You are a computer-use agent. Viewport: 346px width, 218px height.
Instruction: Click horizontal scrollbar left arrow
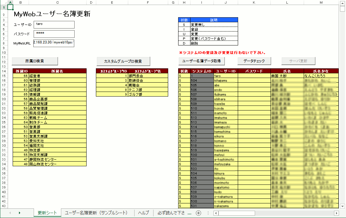(x=216, y=213)
